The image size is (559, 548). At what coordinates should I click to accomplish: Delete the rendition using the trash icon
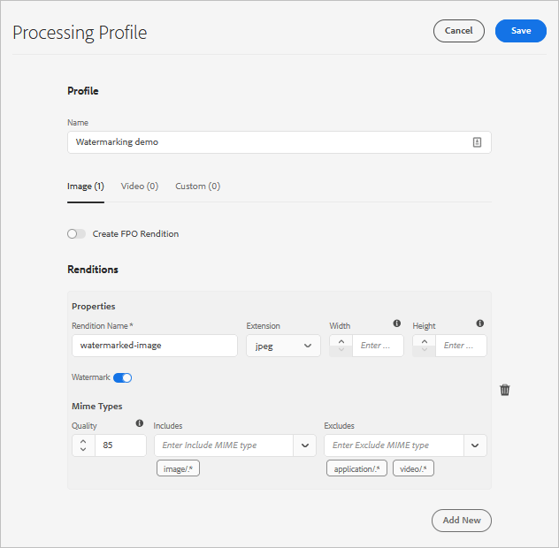tap(505, 390)
